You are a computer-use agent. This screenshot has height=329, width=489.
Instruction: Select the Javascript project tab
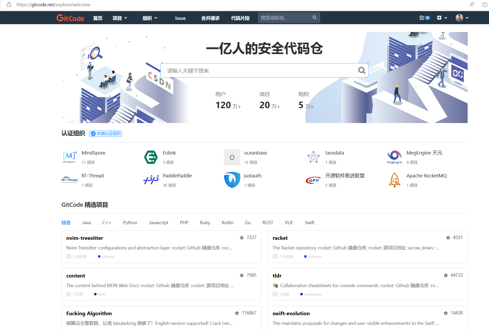[x=159, y=222]
